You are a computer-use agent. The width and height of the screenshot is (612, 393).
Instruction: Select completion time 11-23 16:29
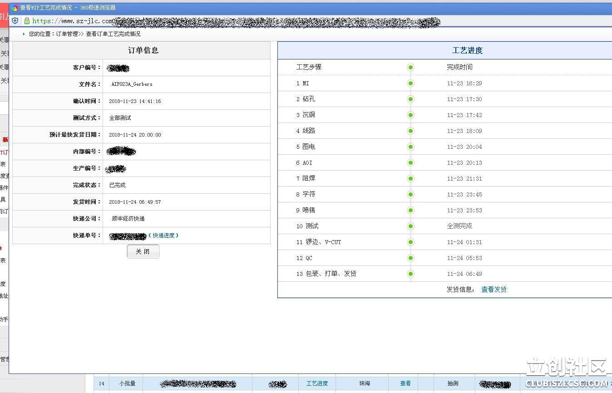(464, 84)
